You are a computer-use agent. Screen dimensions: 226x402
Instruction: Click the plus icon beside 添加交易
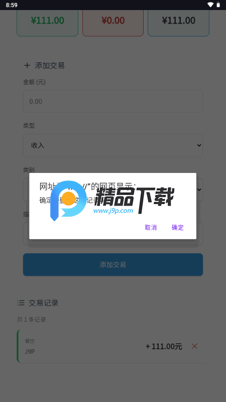click(x=27, y=65)
